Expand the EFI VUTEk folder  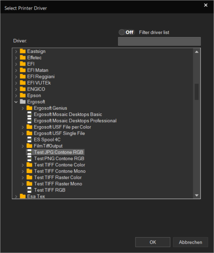(x=16, y=83)
